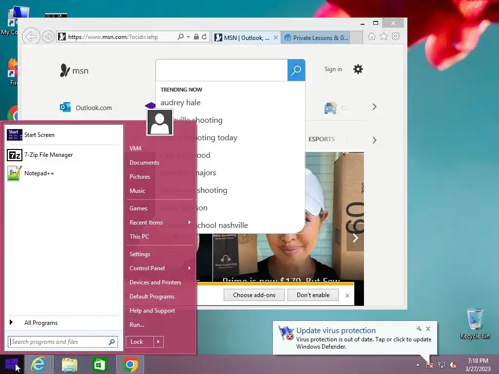Select trending search audrey hale
Image resolution: width=499 pixels, height=374 pixels.
pyautogui.click(x=180, y=103)
